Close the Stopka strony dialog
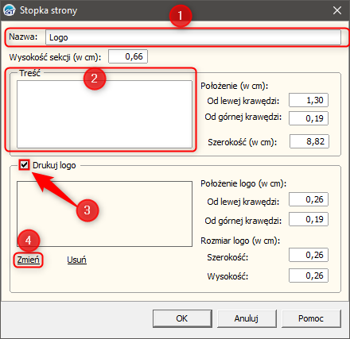The image size is (350, 339). click(x=337, y=10)
